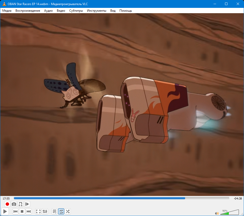Minimize the VLC window
This screenshot has width=244, height=216.
(x=215, y=4)
